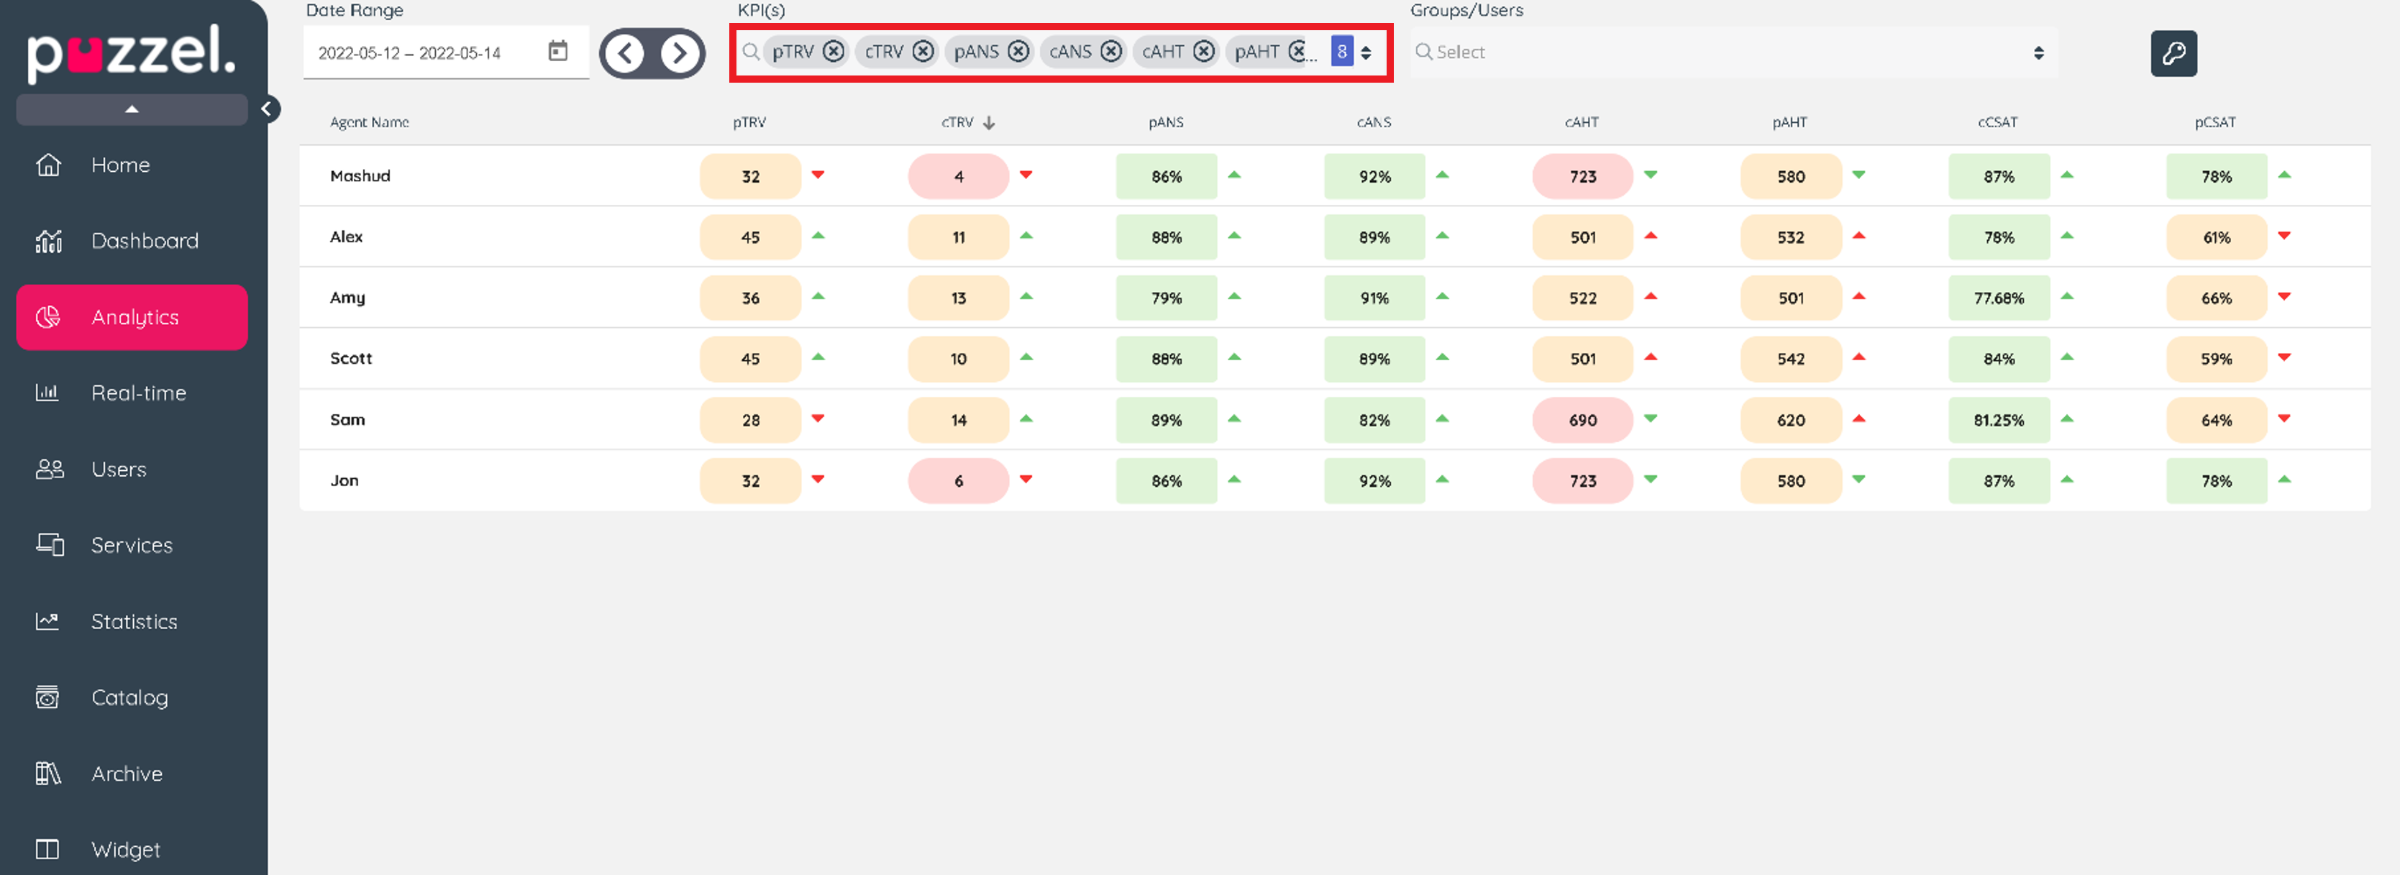Open the Dashboard menu item
This screenshot has height=875, width=2400.
click(145, 242)
